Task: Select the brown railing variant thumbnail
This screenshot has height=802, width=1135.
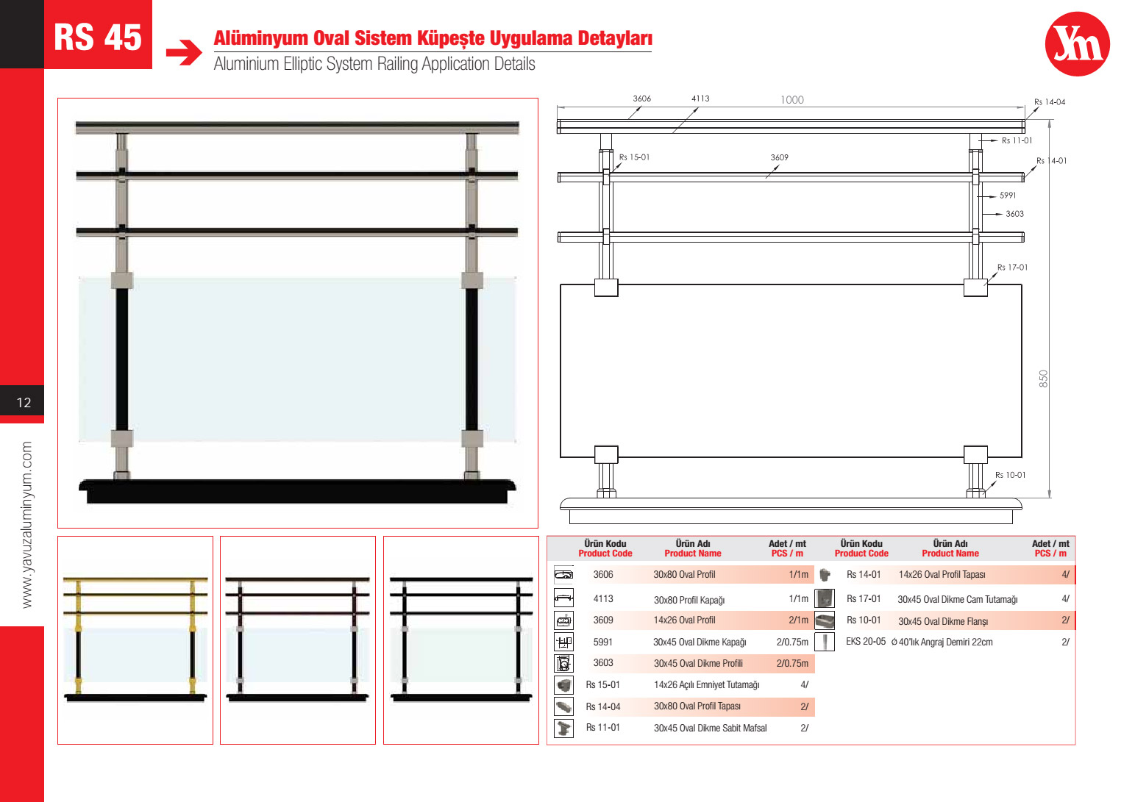Action: pos(298,640)
